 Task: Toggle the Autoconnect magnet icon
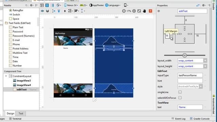tap(47, 11)
